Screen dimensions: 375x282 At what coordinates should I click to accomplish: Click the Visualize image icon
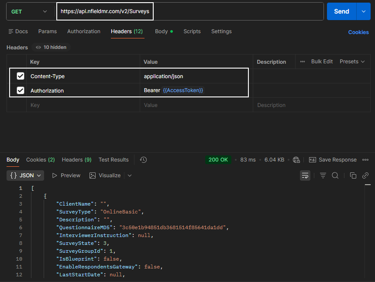coord(92,175)
